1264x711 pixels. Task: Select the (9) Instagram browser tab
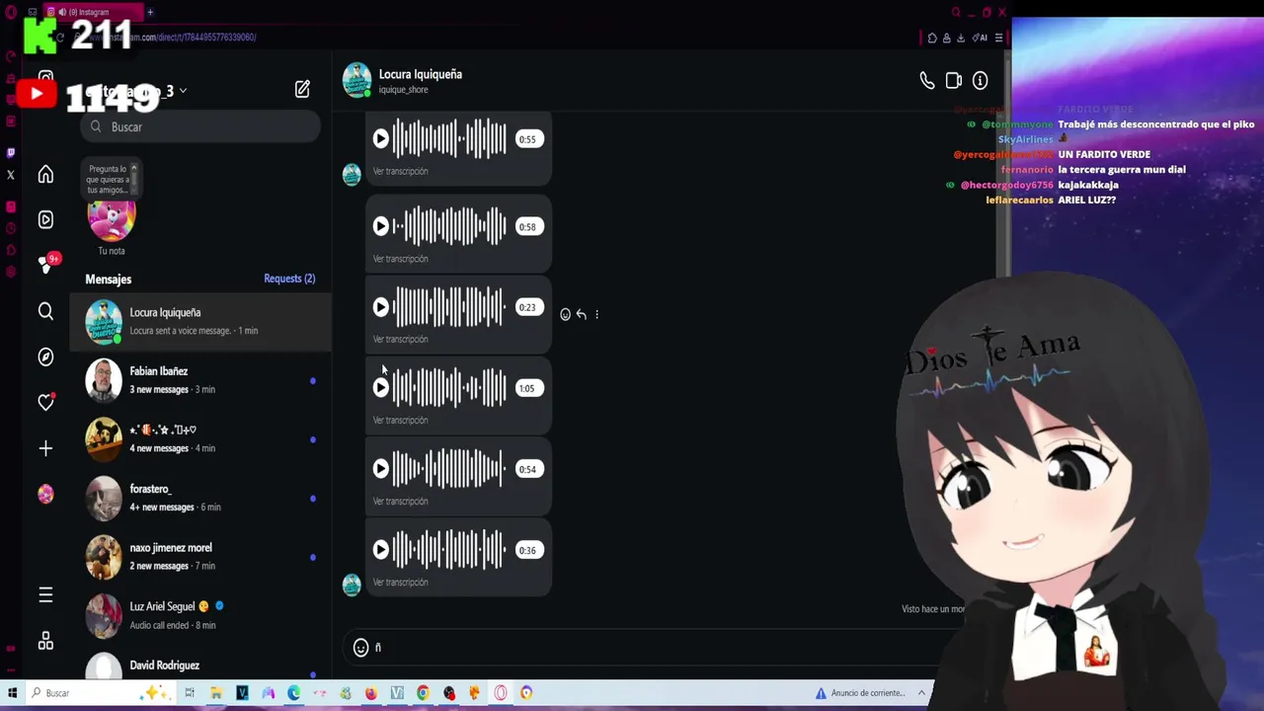coord(92,12)
